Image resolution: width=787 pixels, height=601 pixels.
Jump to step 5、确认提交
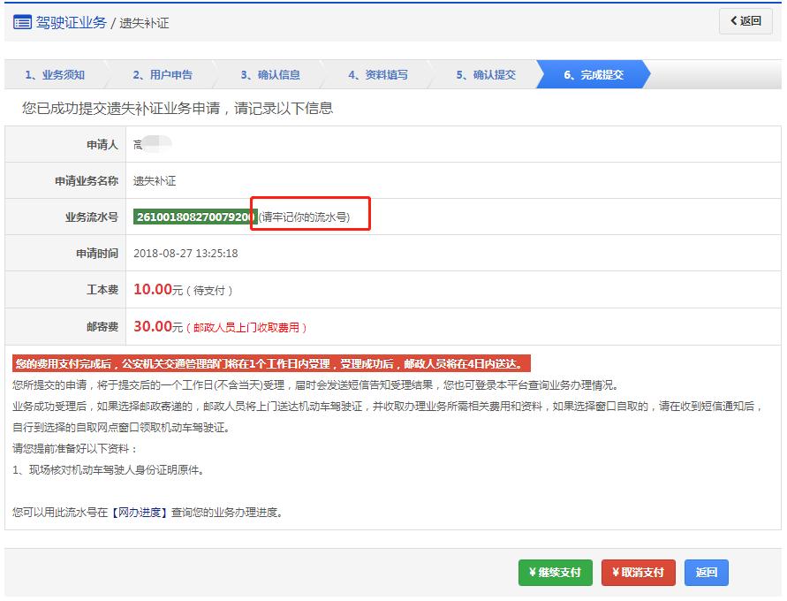coord(486,75)
